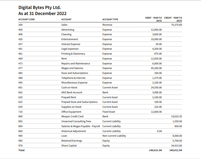
Task: Click the Non-current Liability account type
Action: click(x=114, y=136)
